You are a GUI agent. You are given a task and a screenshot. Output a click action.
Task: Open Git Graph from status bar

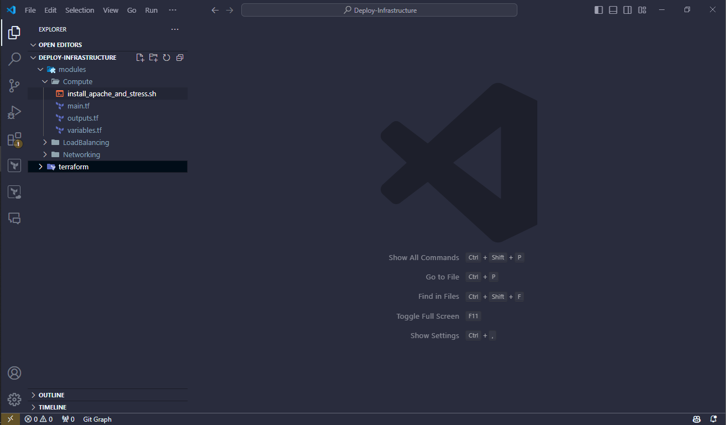tap(97, 419)
